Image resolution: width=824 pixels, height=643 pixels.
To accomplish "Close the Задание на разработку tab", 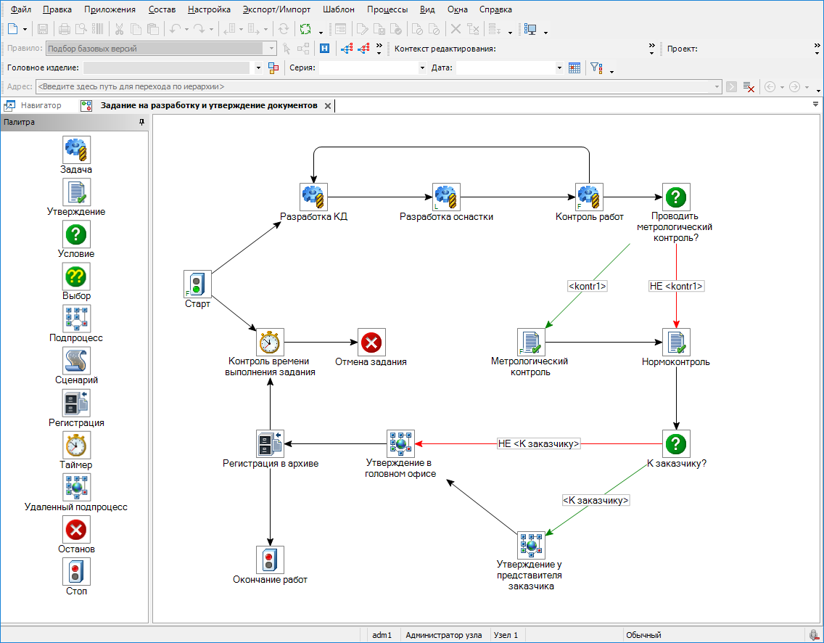I will [327, 106].
